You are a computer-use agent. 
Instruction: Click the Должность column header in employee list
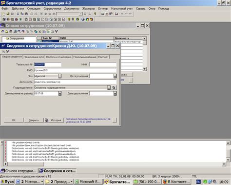(128, 38)
